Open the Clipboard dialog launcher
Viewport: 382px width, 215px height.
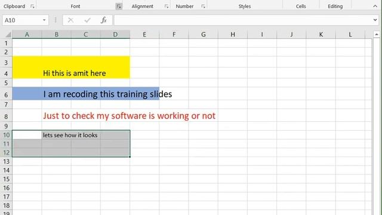point(32,7)
